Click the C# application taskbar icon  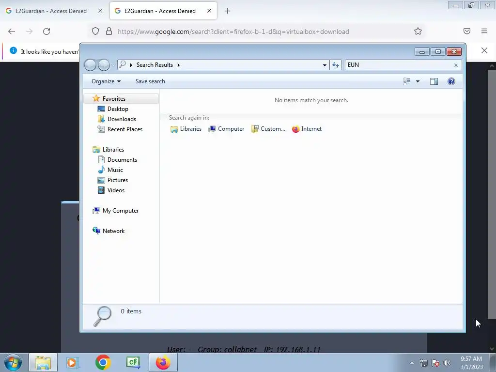133,362
